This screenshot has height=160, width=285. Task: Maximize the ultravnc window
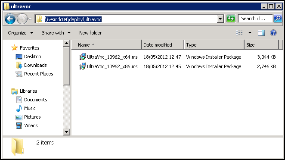(x=271, y=6)
